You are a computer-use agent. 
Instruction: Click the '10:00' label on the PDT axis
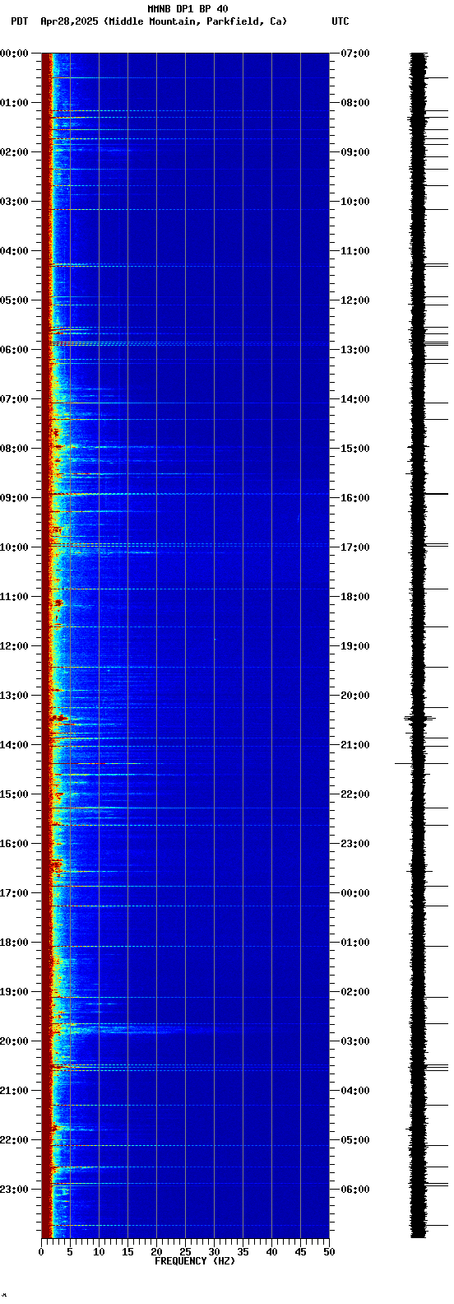click(x=15, y=547)
